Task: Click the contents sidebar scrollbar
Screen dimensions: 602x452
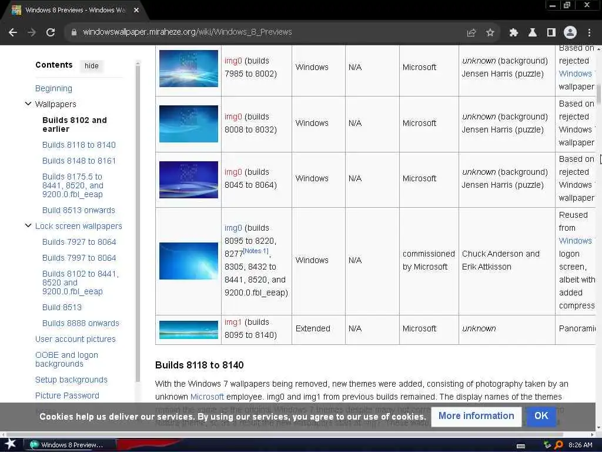Action: pyautogui.click(x=138, y=223)
